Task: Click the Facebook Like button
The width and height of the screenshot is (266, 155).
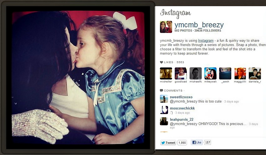Action: [x=197, y=143]
